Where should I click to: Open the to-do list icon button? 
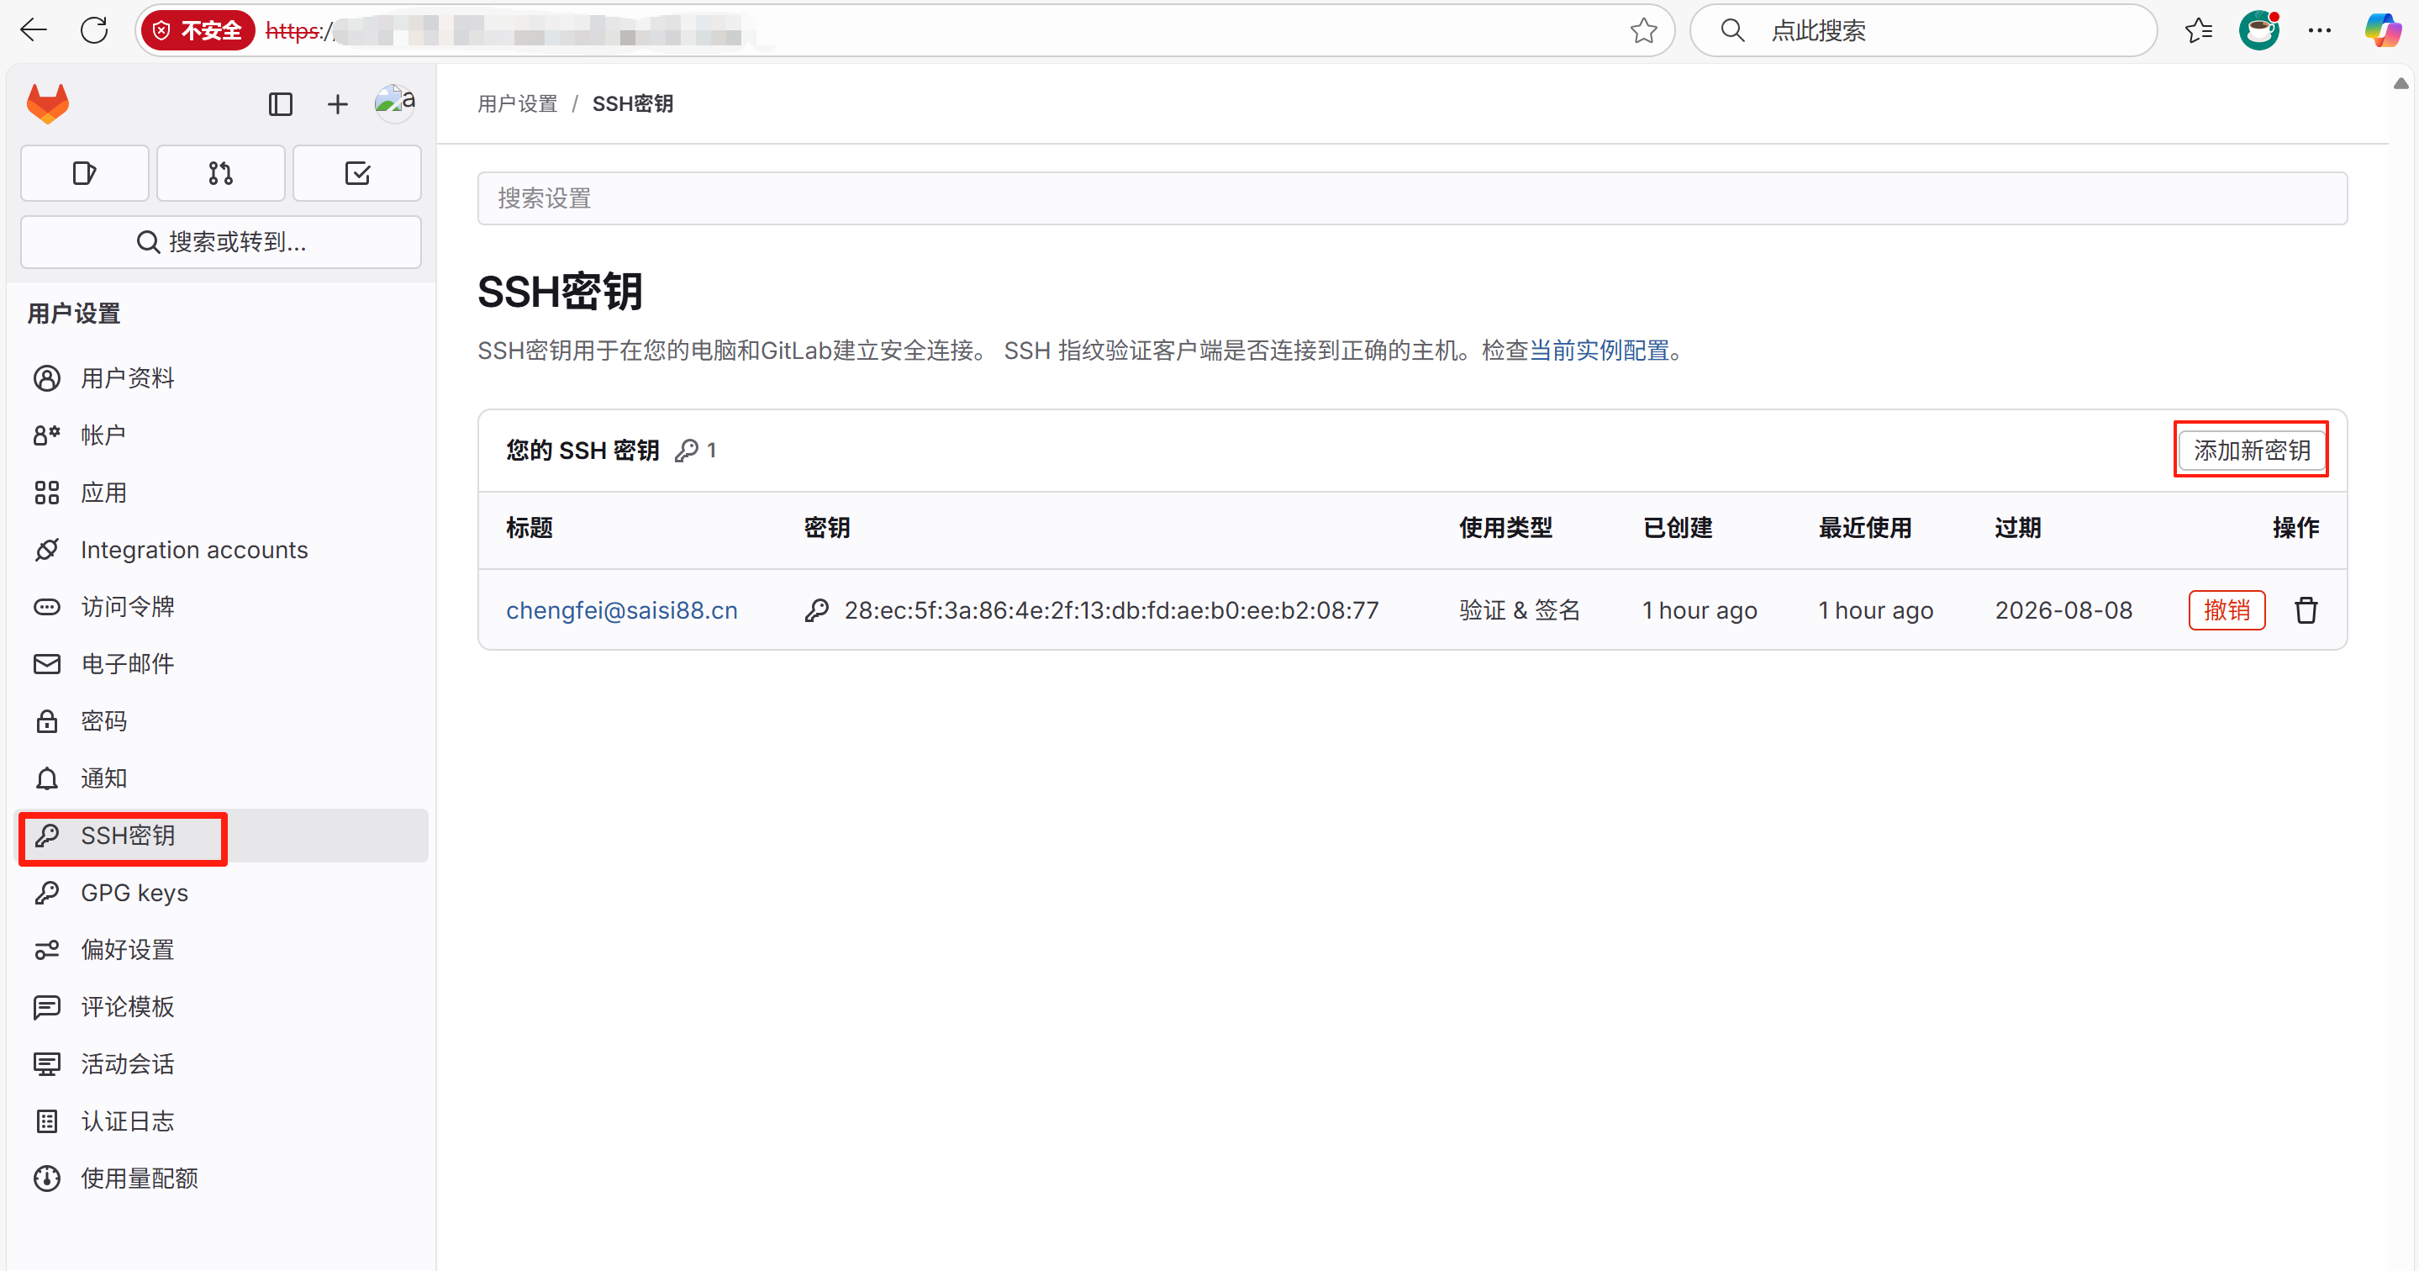357,174
